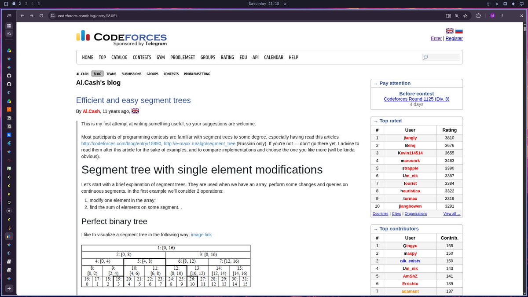Toggle the vertical tabs sidebar button
528x297 pixels.
9,15
